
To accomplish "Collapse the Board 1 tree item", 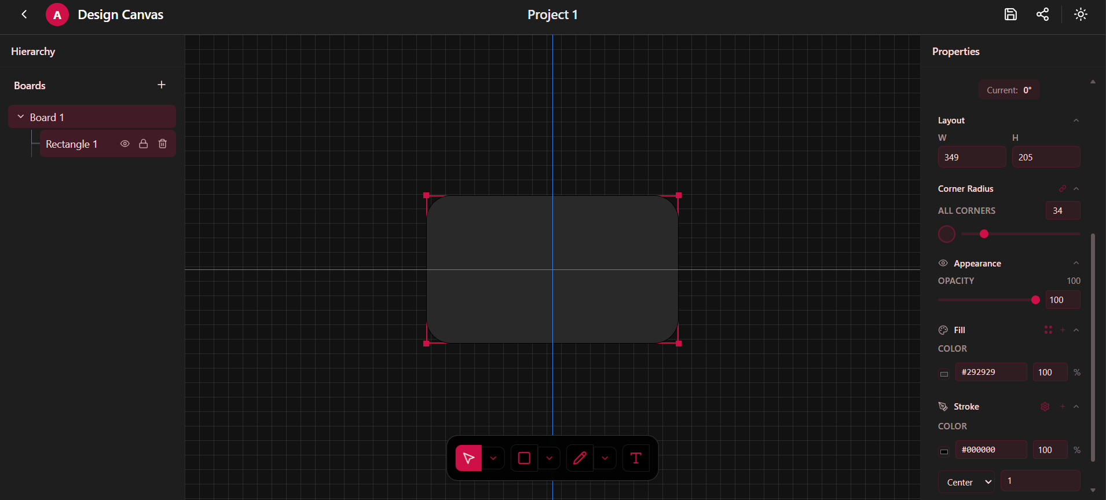I will 21,117.
